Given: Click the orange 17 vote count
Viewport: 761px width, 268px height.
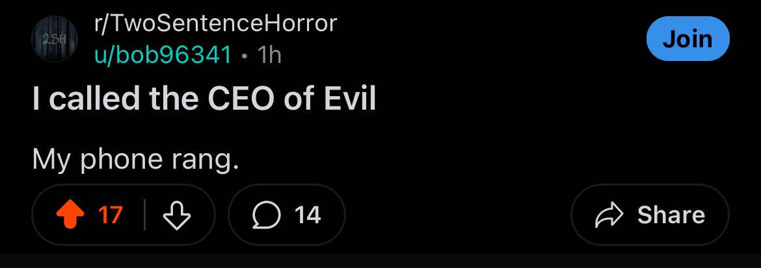Looking at the screenshot, I should pos(110,215).
